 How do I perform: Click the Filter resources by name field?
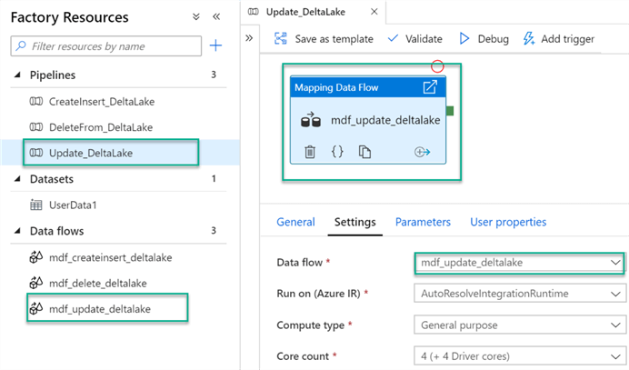tap(106, 45)
